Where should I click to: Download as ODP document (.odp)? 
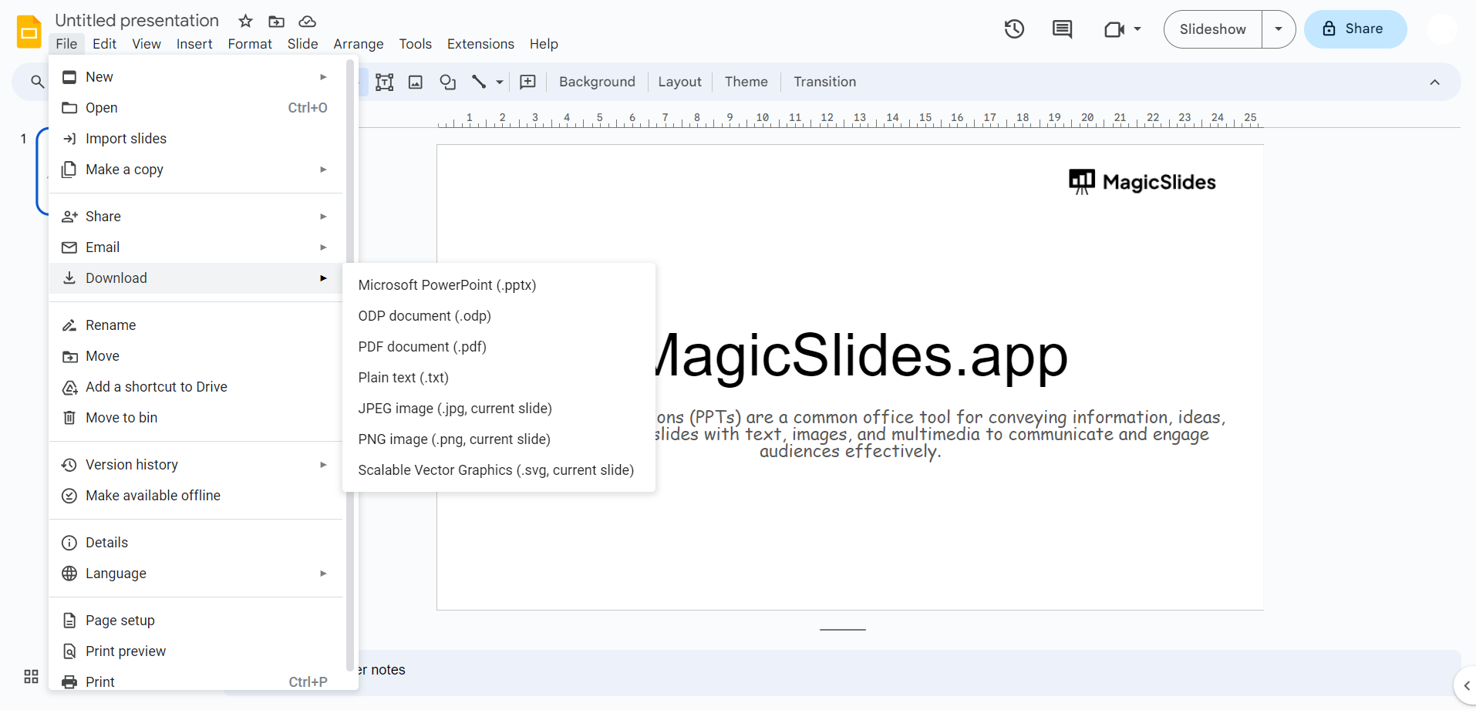(499, 316)
